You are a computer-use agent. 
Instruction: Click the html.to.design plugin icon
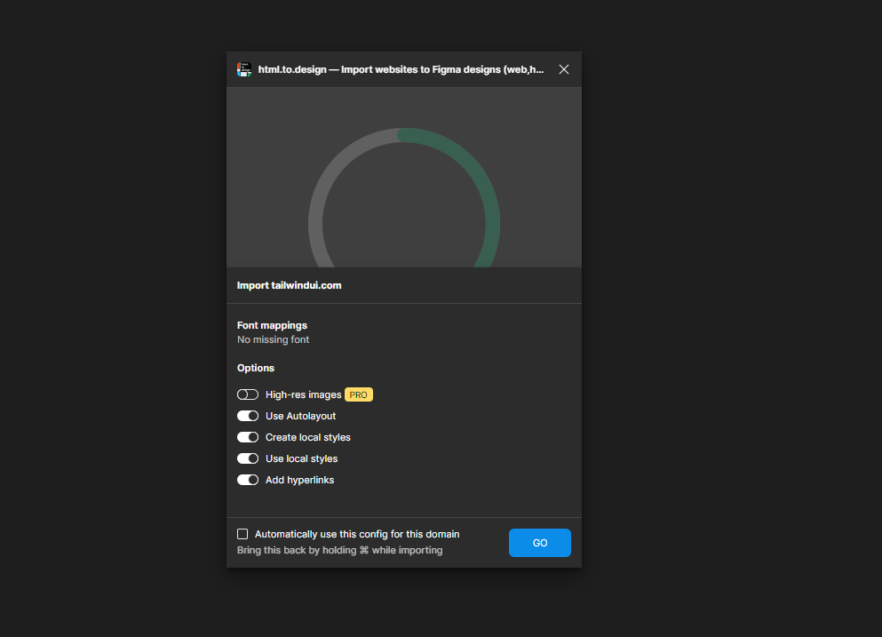pos(244,68)
